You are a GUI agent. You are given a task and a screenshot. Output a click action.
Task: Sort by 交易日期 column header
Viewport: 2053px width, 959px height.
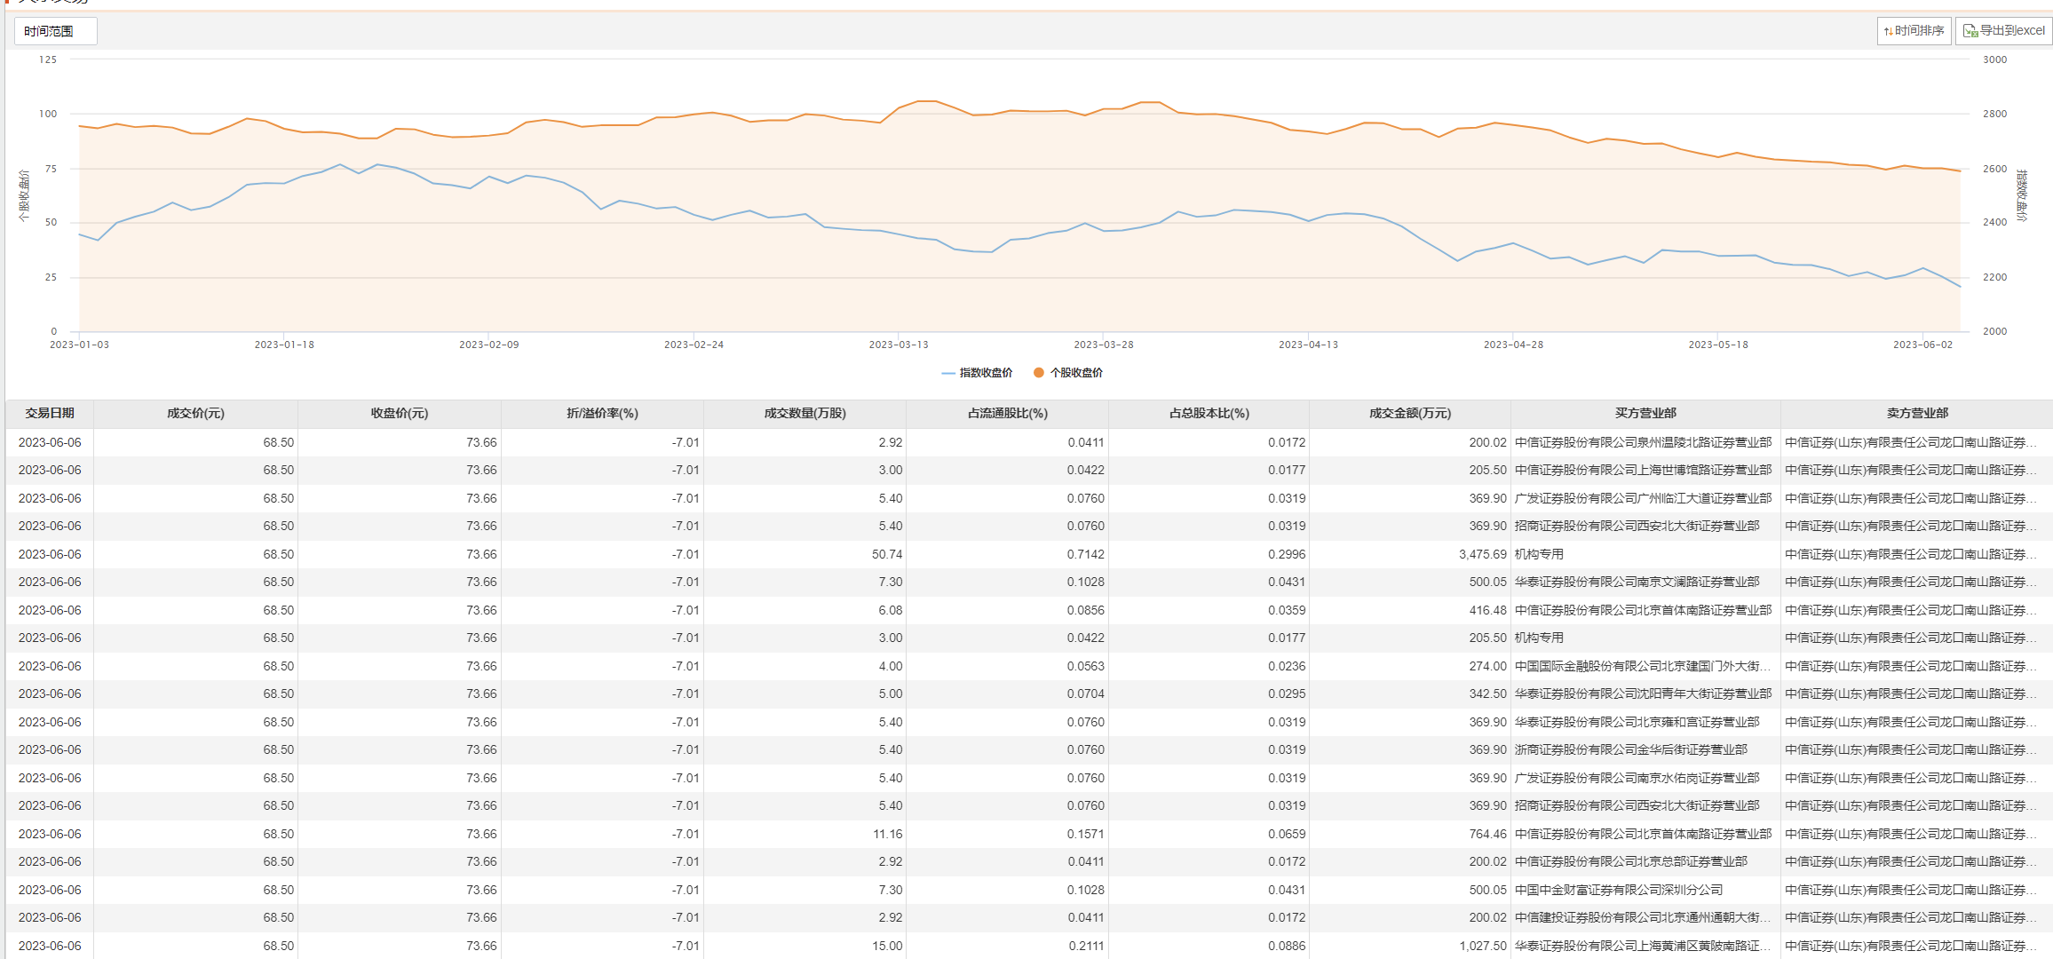coord(50,414)
